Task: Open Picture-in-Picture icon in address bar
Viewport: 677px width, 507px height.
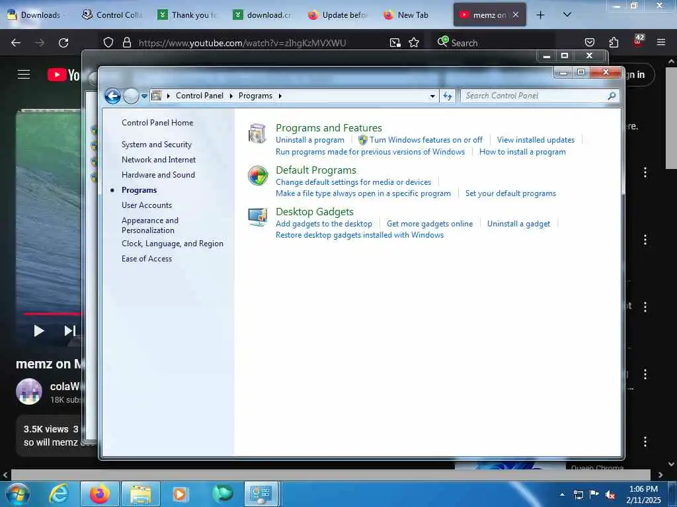Action: pos(395,43)
